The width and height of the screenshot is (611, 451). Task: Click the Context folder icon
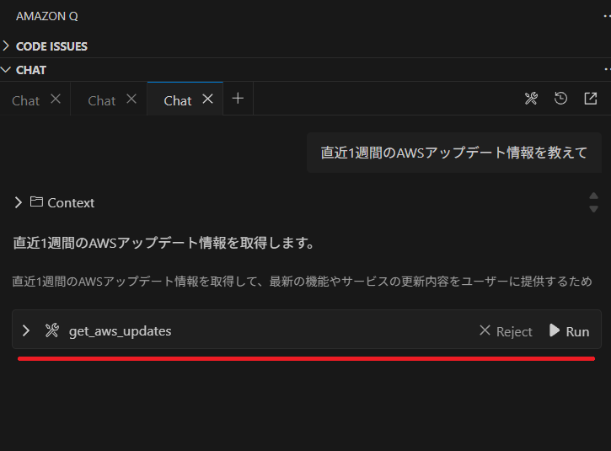(x=36, y=201)
